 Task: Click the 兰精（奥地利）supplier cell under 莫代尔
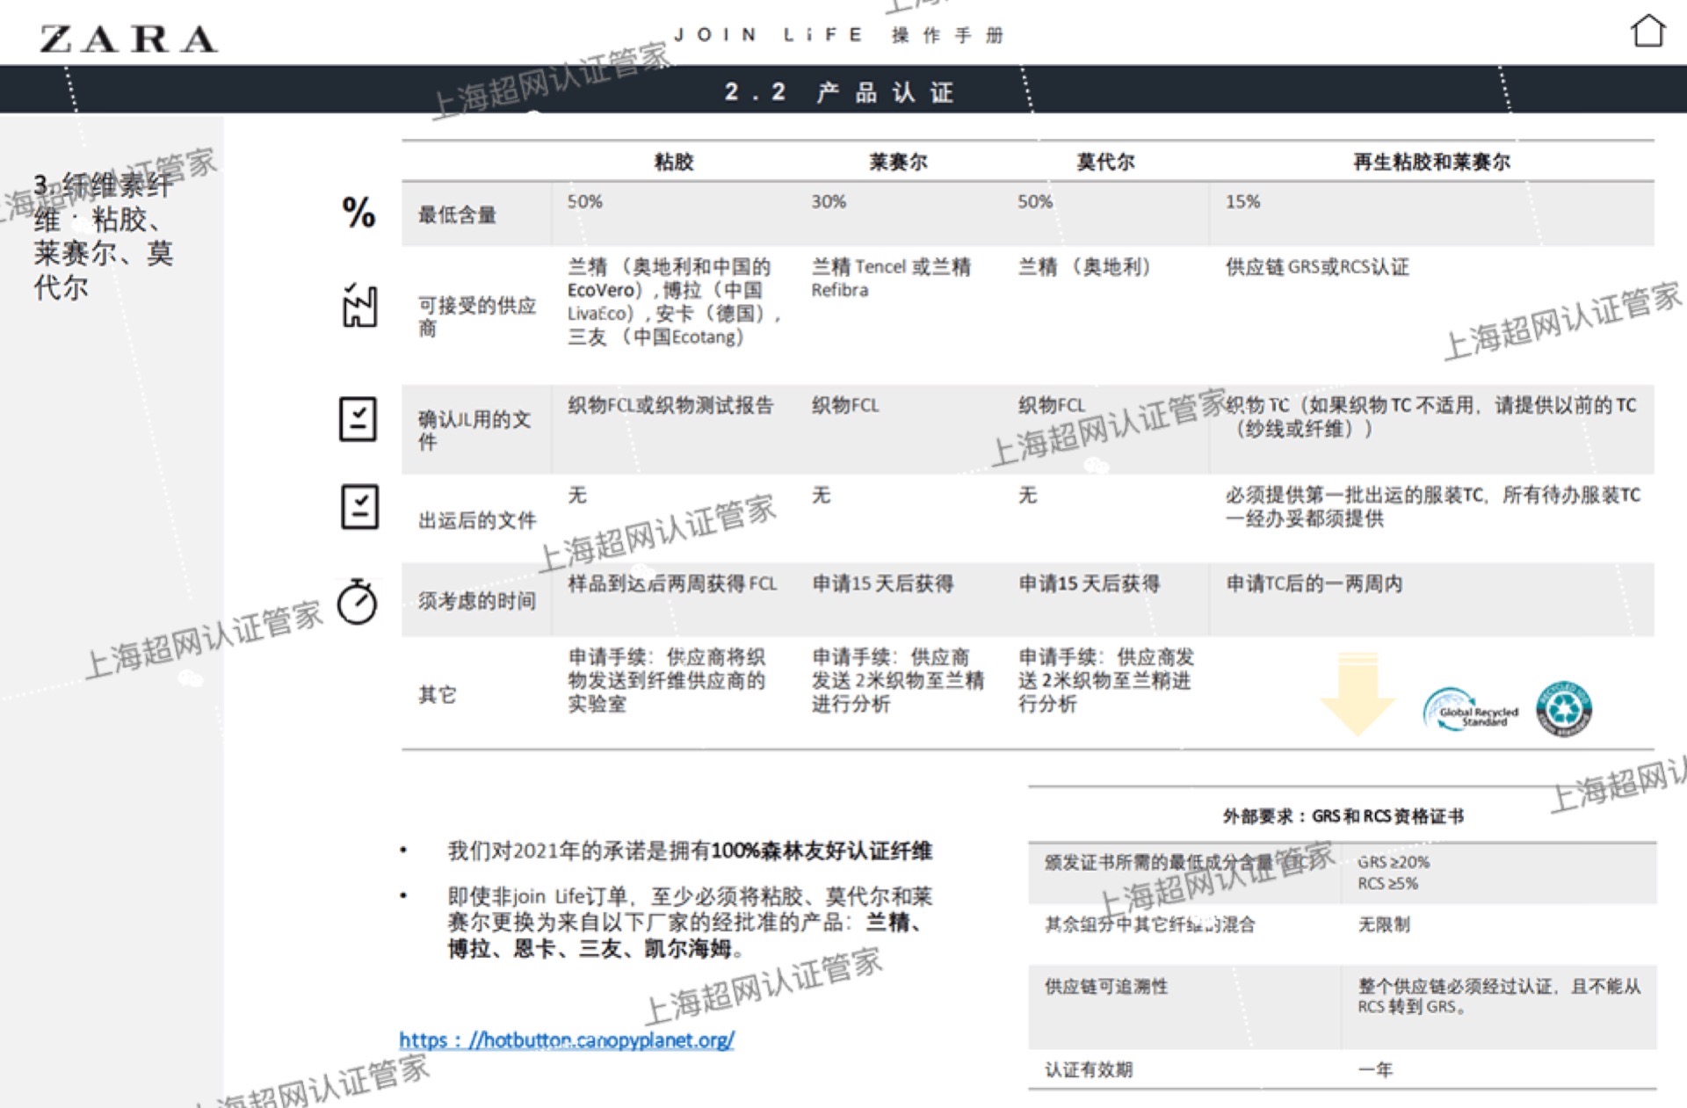click(1083, 267)
